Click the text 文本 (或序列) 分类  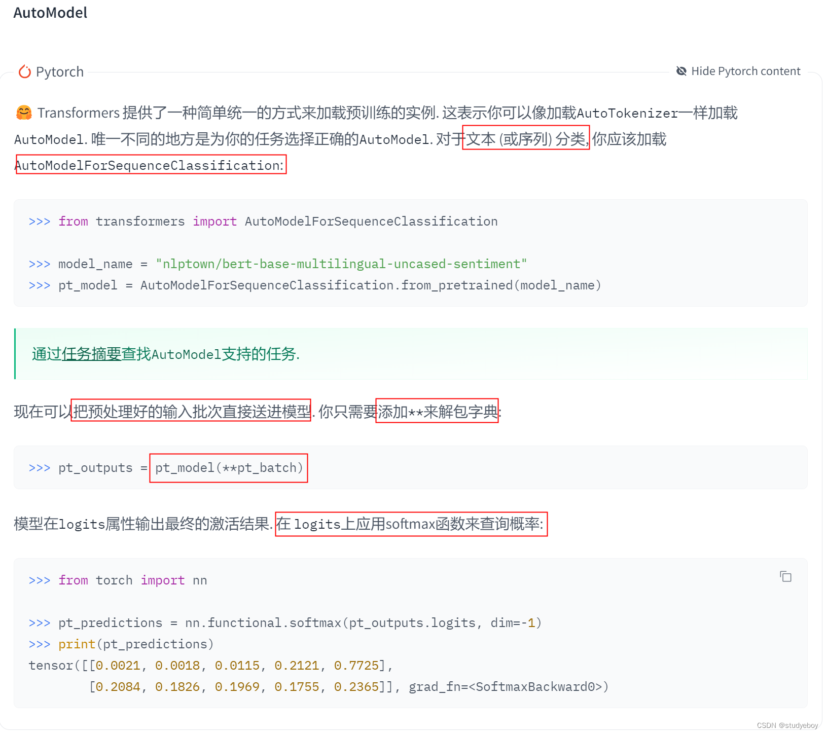(x=525, y=139)
